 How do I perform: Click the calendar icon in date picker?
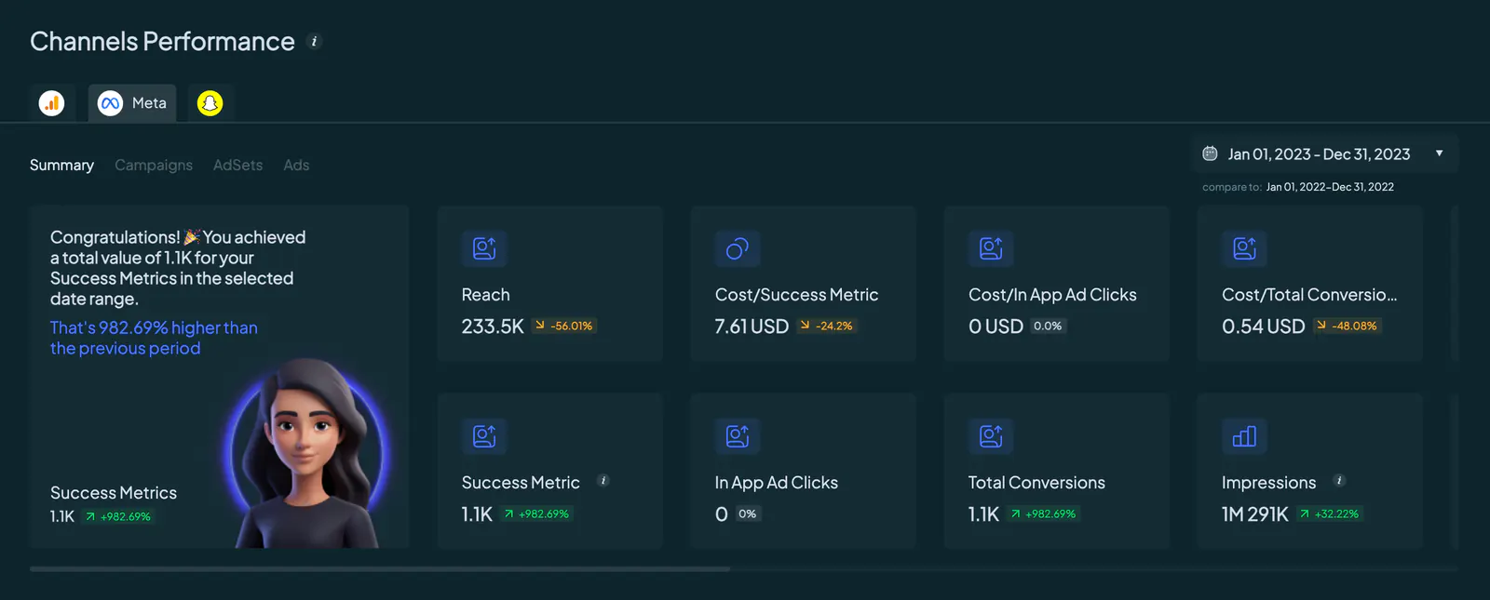pos(1210,153)
